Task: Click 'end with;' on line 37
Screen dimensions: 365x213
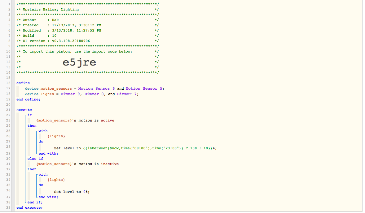Action: click(x=48, y=197)
